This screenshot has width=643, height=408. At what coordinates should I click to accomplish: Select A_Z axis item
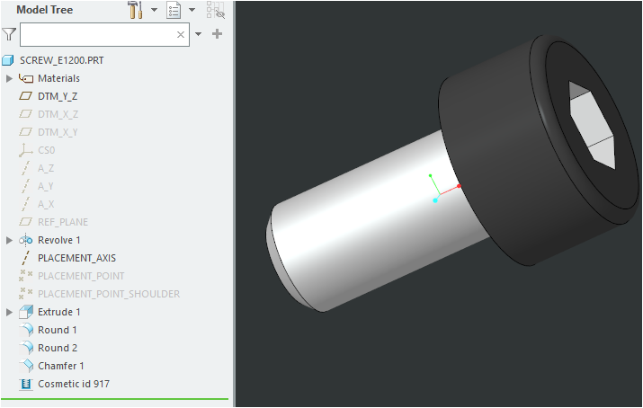[x=46, y=168]
